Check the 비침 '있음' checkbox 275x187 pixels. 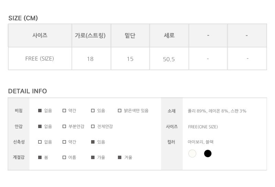pyautogui.click(x=93, y=111)
